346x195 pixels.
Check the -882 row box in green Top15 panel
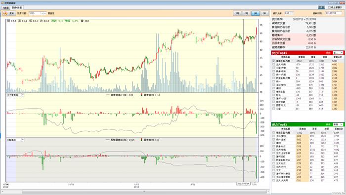(x=274, y=140)
